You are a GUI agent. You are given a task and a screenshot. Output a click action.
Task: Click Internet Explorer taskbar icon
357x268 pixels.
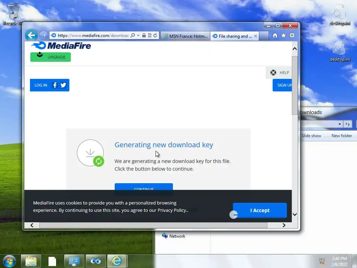(x=117, y=261)
